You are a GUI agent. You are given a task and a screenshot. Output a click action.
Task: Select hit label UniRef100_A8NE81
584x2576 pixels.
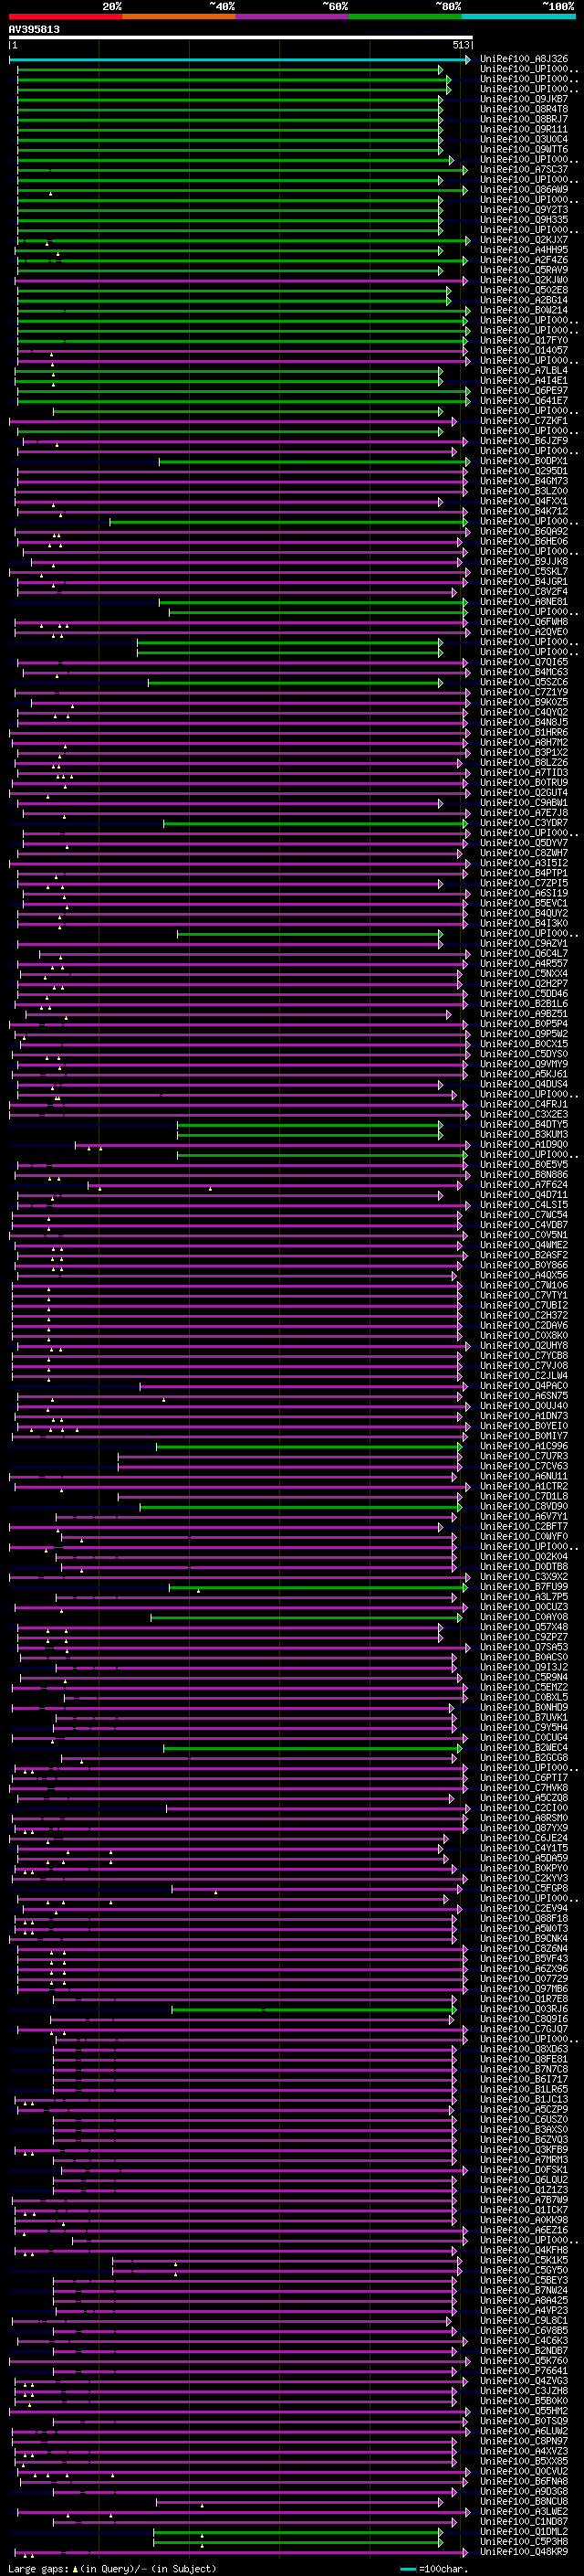point(524,602)
